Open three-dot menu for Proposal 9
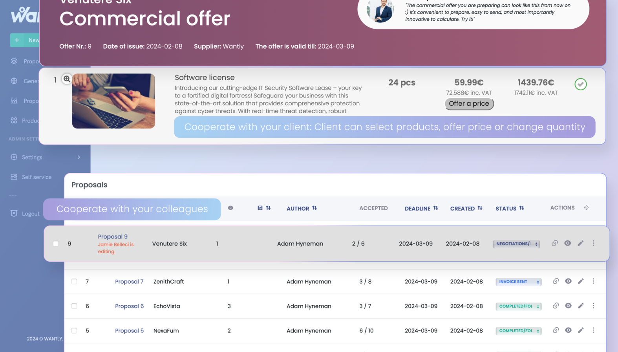 click(593, 243)
